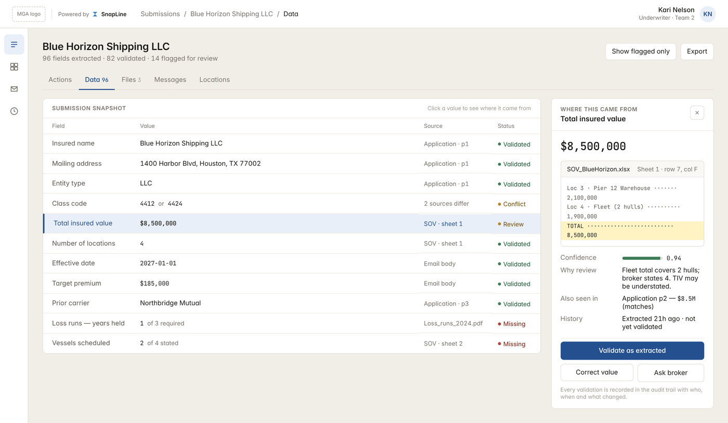Image resolution: width=728 pixels, height=423 pixels.
Task: Click Target premium value $185,000
Action: [154, 284]
